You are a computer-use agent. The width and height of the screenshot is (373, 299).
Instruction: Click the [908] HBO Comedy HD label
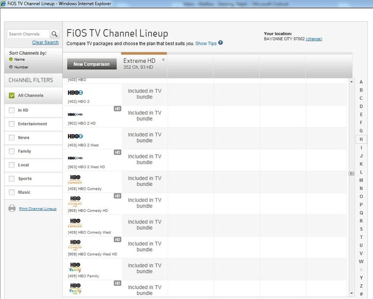[87, 211]
